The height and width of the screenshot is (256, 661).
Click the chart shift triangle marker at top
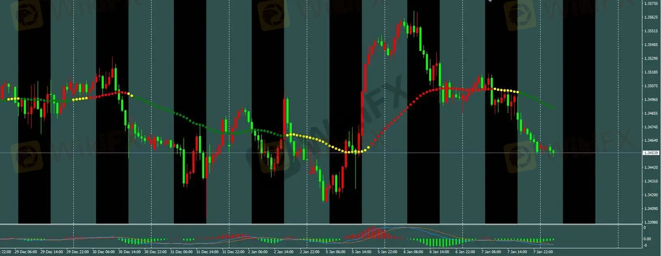[x=490, y=1]
